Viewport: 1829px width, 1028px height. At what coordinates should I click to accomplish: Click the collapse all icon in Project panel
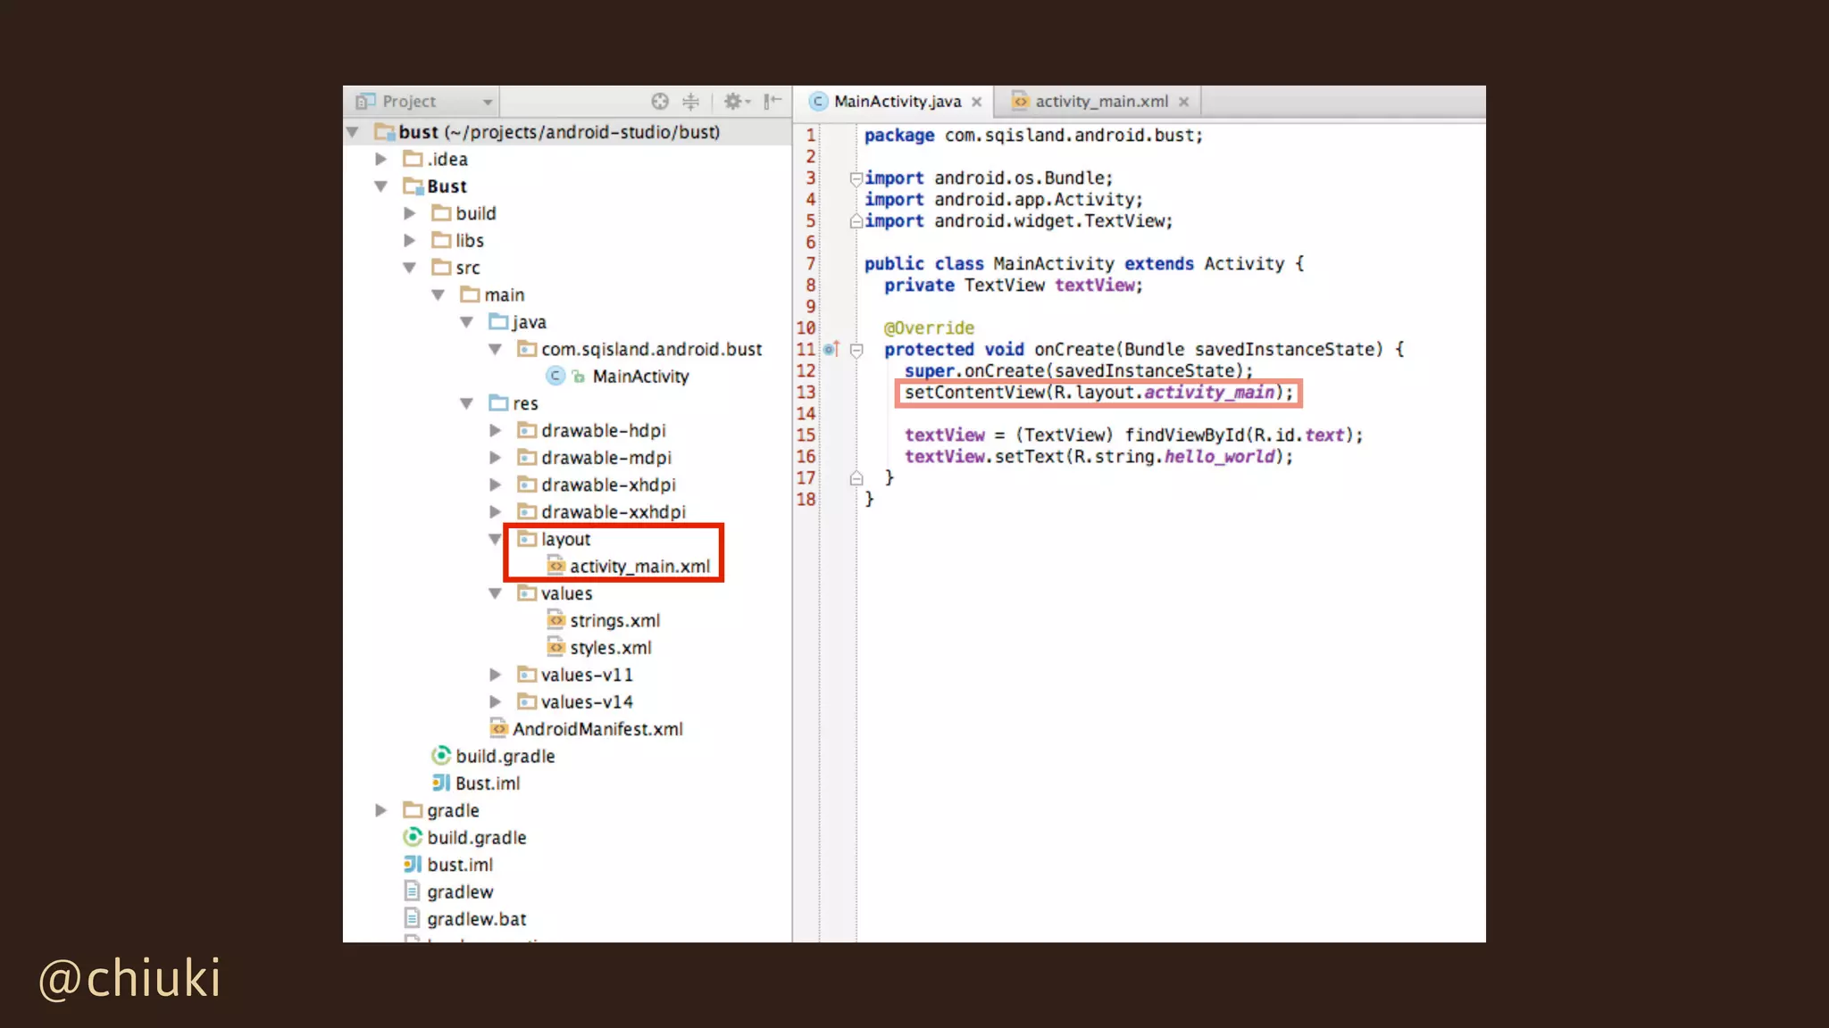[x=690, y=102]
